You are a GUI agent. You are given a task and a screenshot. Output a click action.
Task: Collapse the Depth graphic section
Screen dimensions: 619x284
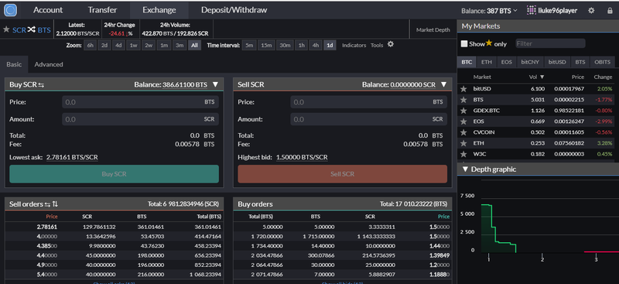coord(465,169)
